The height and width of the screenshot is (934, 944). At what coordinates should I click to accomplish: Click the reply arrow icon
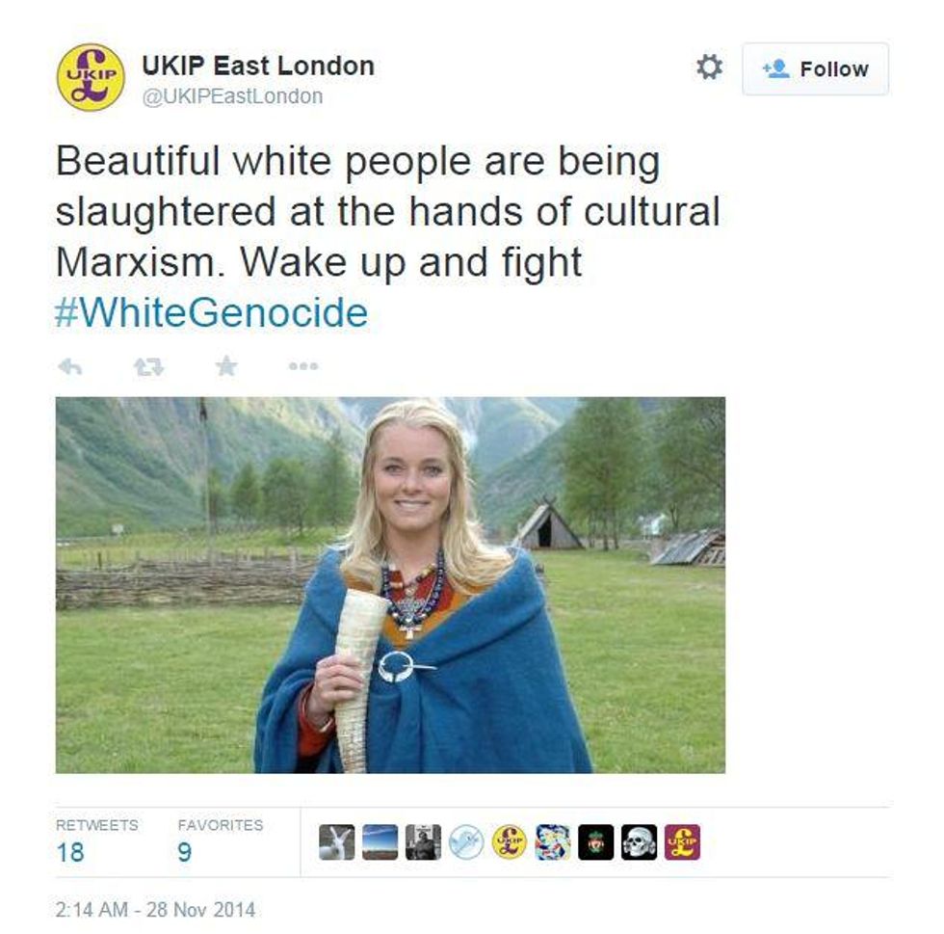[x=69, y=366]
